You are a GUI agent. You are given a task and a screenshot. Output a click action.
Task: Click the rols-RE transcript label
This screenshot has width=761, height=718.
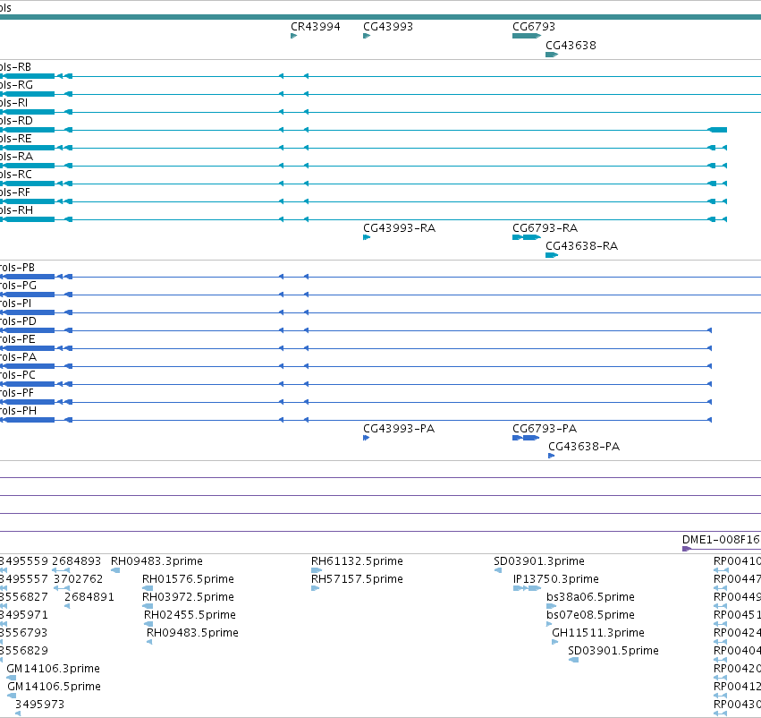[x=16, y=139]
